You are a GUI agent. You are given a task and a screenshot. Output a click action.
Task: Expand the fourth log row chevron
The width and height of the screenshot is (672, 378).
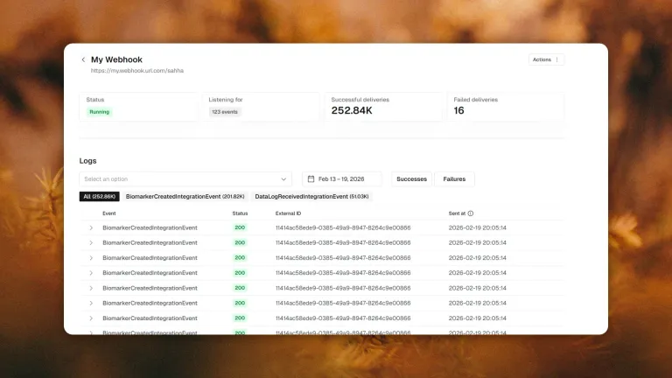coord(91,273)
